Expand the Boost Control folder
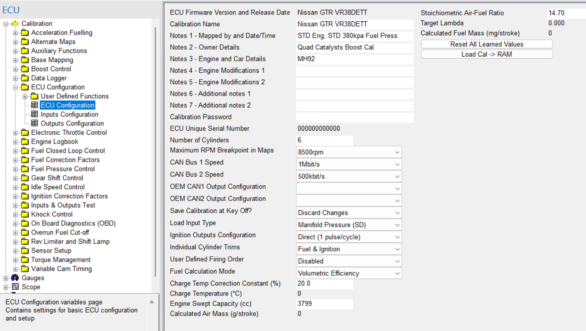This screenshot has width=586, height=331. pyautogui.click(x=15, y=69)
